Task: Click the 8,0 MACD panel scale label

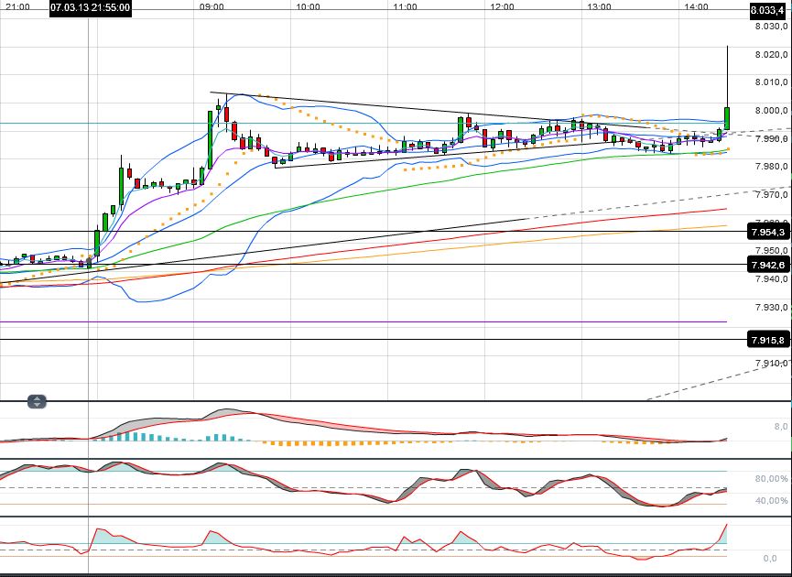Action: (x=780, y=427)
